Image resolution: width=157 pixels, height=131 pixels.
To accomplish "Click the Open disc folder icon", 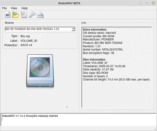I will point(15,15).
